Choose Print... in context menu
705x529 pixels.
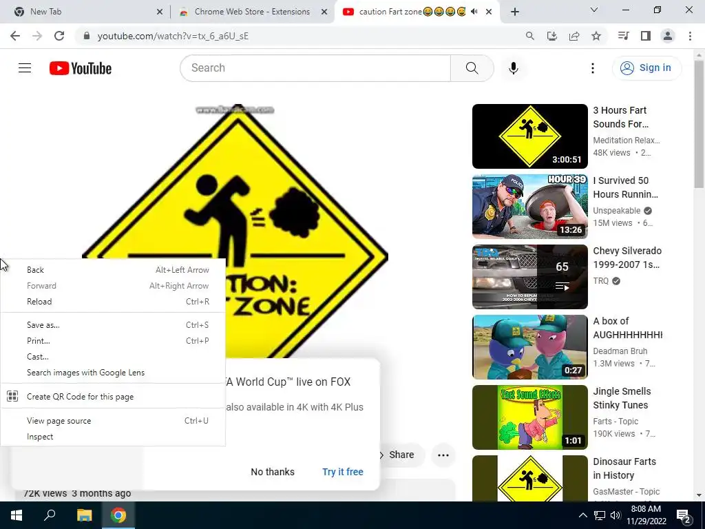[x=113, y=341]
